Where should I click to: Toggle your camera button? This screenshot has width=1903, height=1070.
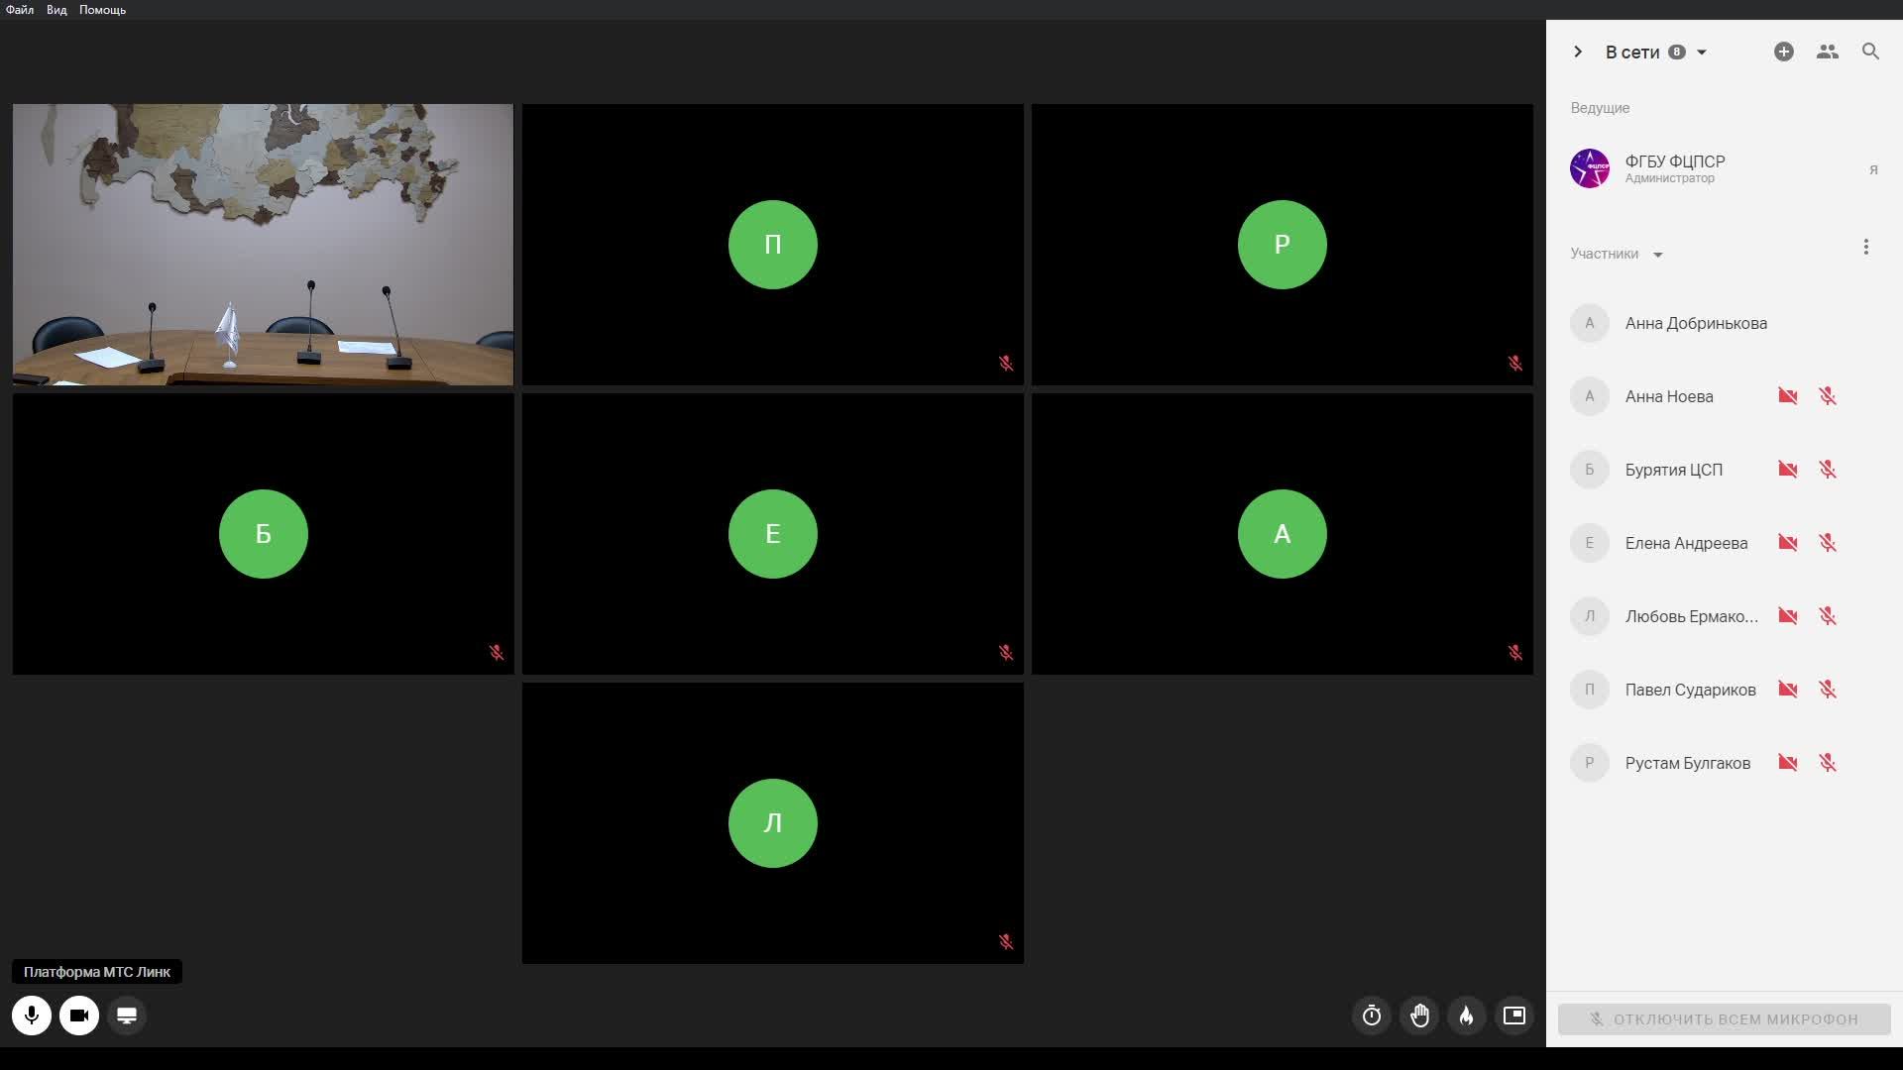pyautogui.click(x=79, y=1016)
